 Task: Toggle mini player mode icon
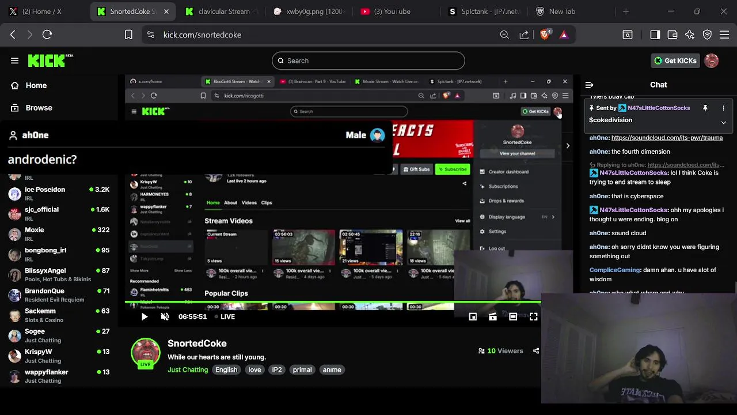coord(473,316)
